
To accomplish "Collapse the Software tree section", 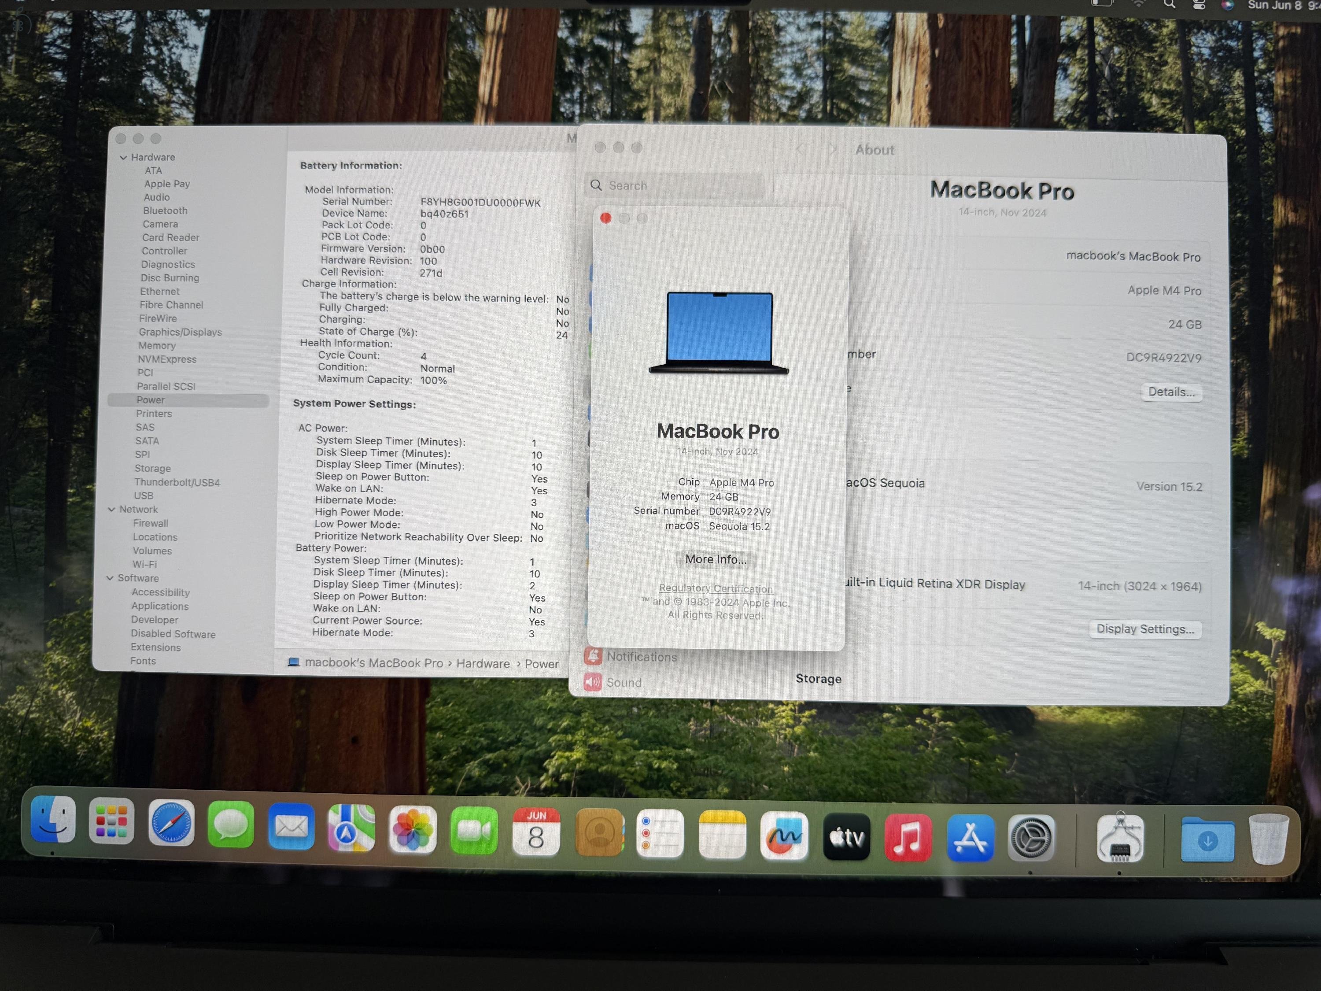I will [110, 578].
